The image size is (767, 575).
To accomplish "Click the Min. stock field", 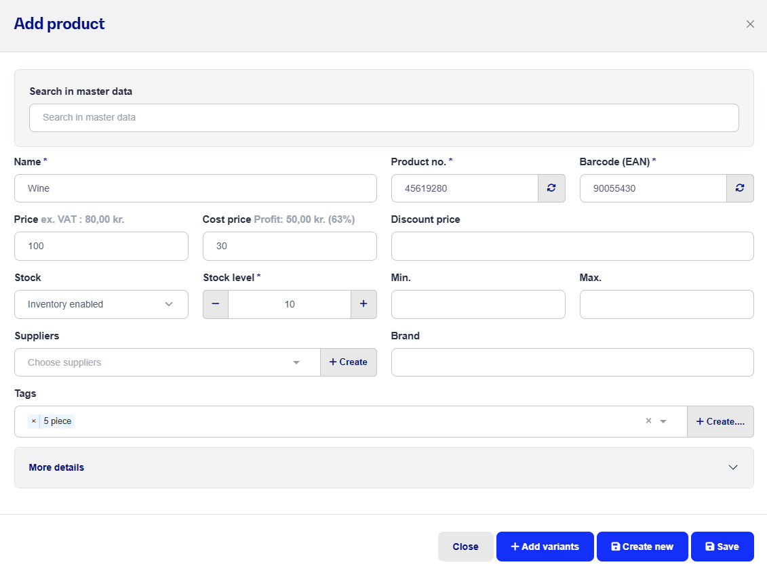I will (x=478, y=304).
